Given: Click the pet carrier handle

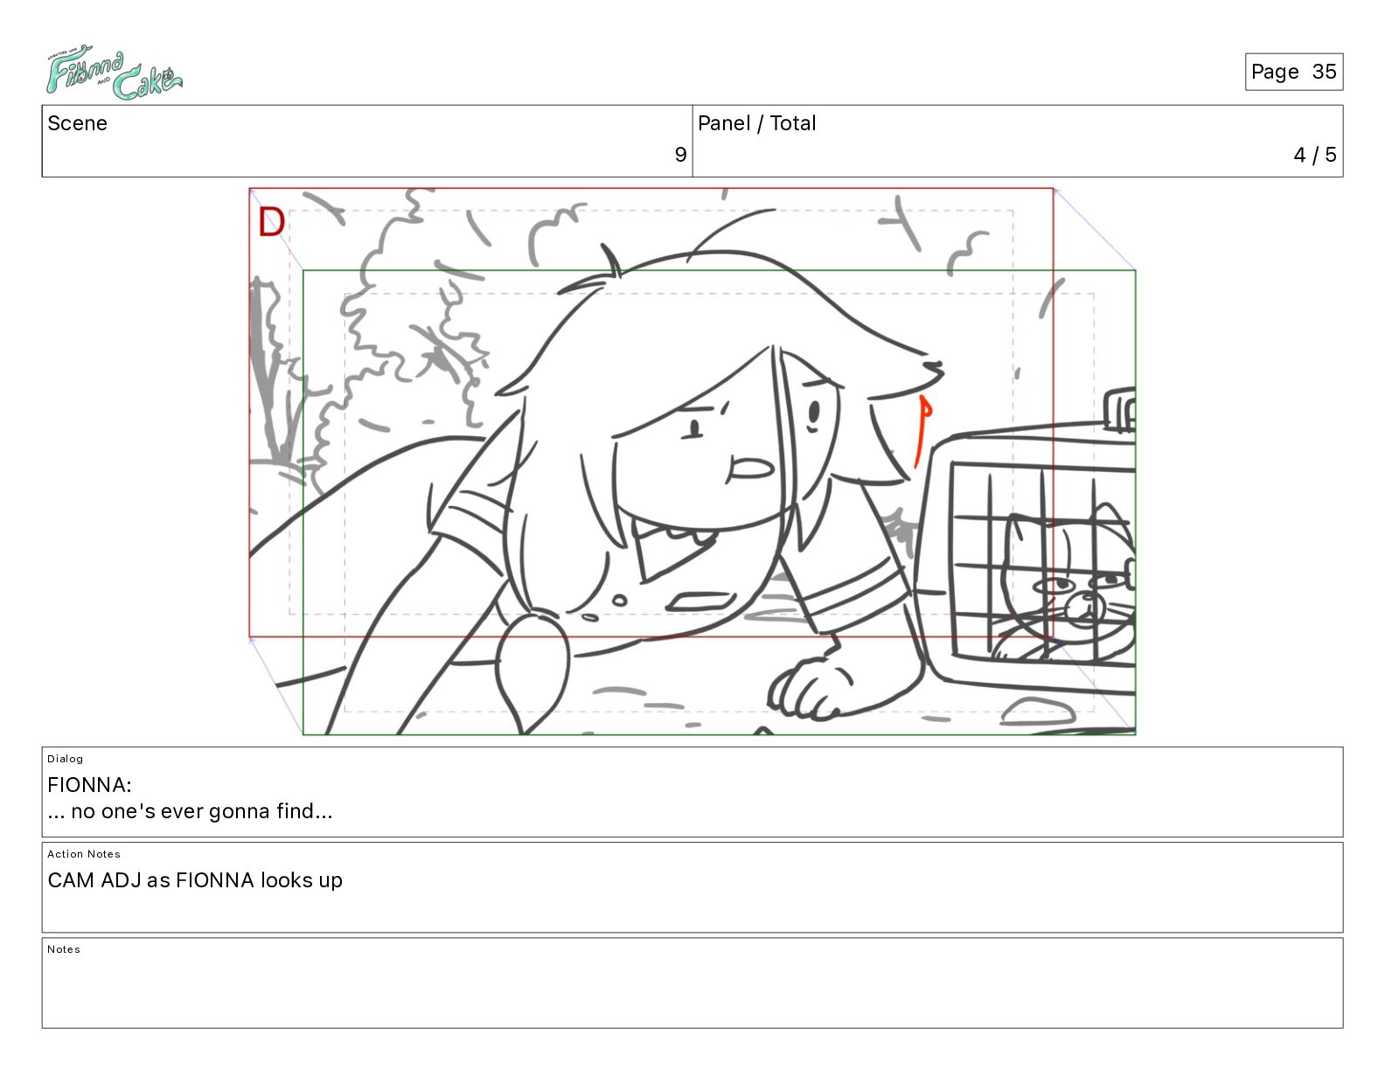Looking at the screenshot, I should [1120, 410].
